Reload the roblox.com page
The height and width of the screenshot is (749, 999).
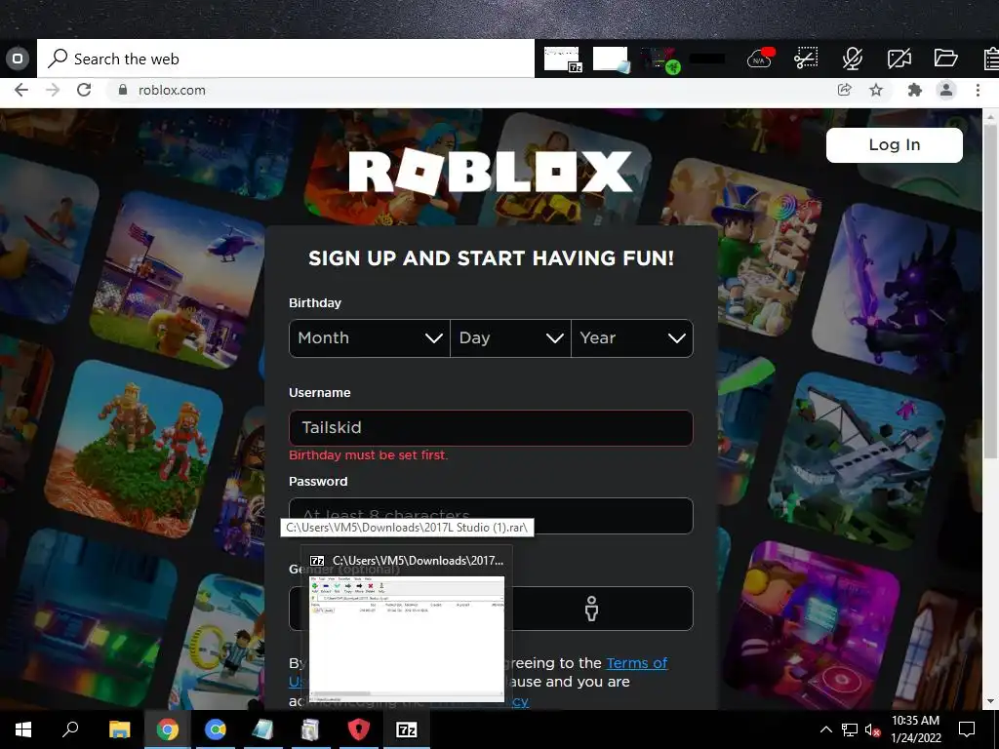point(84,90)
